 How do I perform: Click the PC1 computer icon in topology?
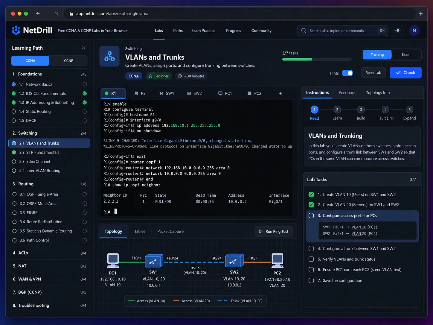coord(113,261)
